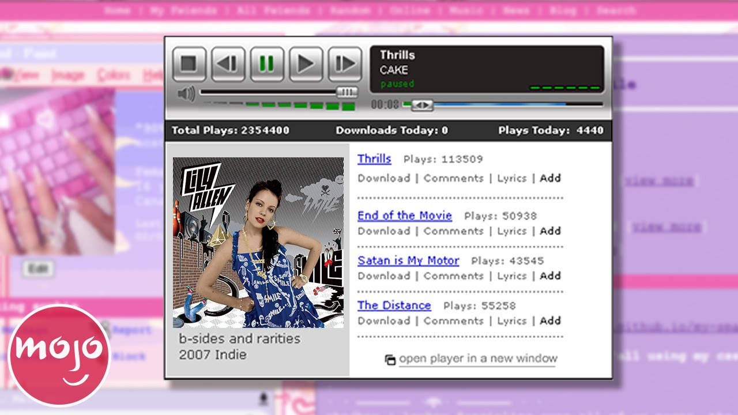
Task: Open Image menu in background Paint window
Action: pyautogui.click(x=67, y=75)
